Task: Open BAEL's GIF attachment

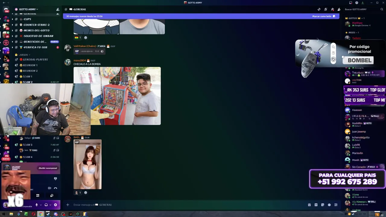Action: tap(87, 164)
